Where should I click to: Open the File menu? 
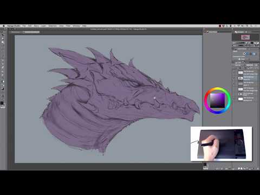point(24,26)
